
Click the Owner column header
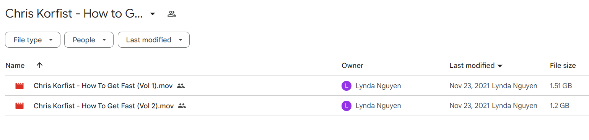pos(352,66)
